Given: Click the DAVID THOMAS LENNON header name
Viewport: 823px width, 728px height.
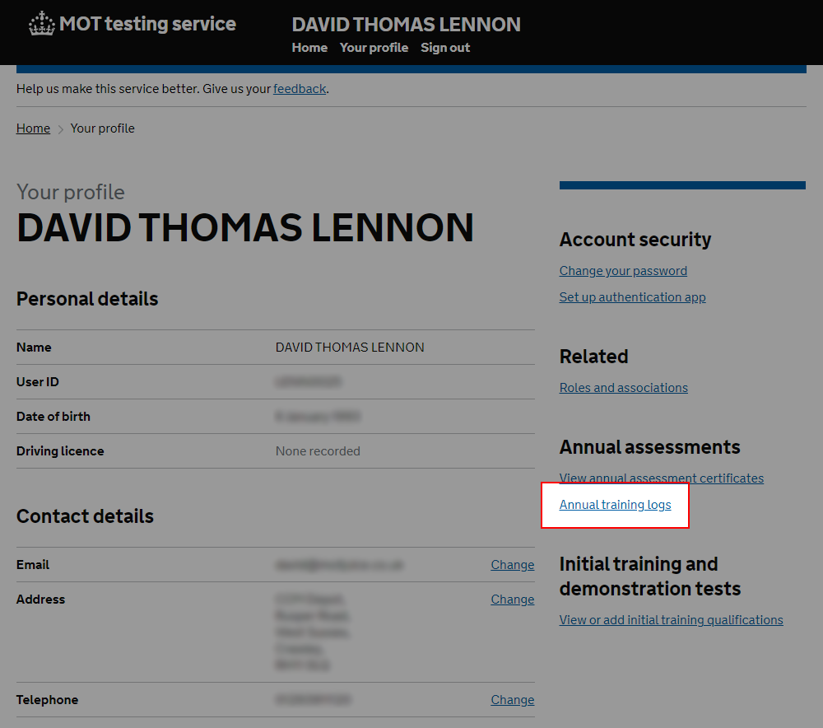Looking at the screenshot, I should coord(407,25).
